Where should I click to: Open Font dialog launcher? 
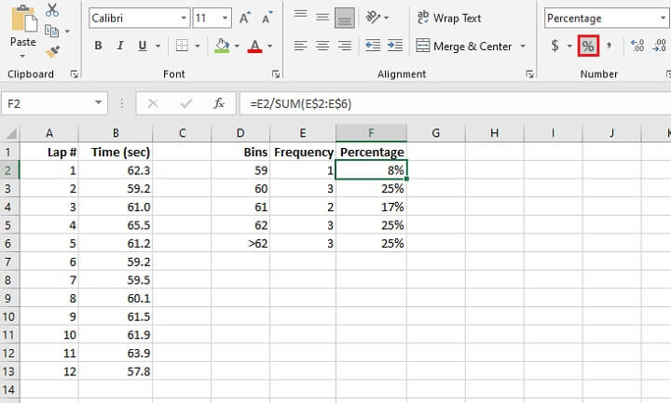pos(276,74)
